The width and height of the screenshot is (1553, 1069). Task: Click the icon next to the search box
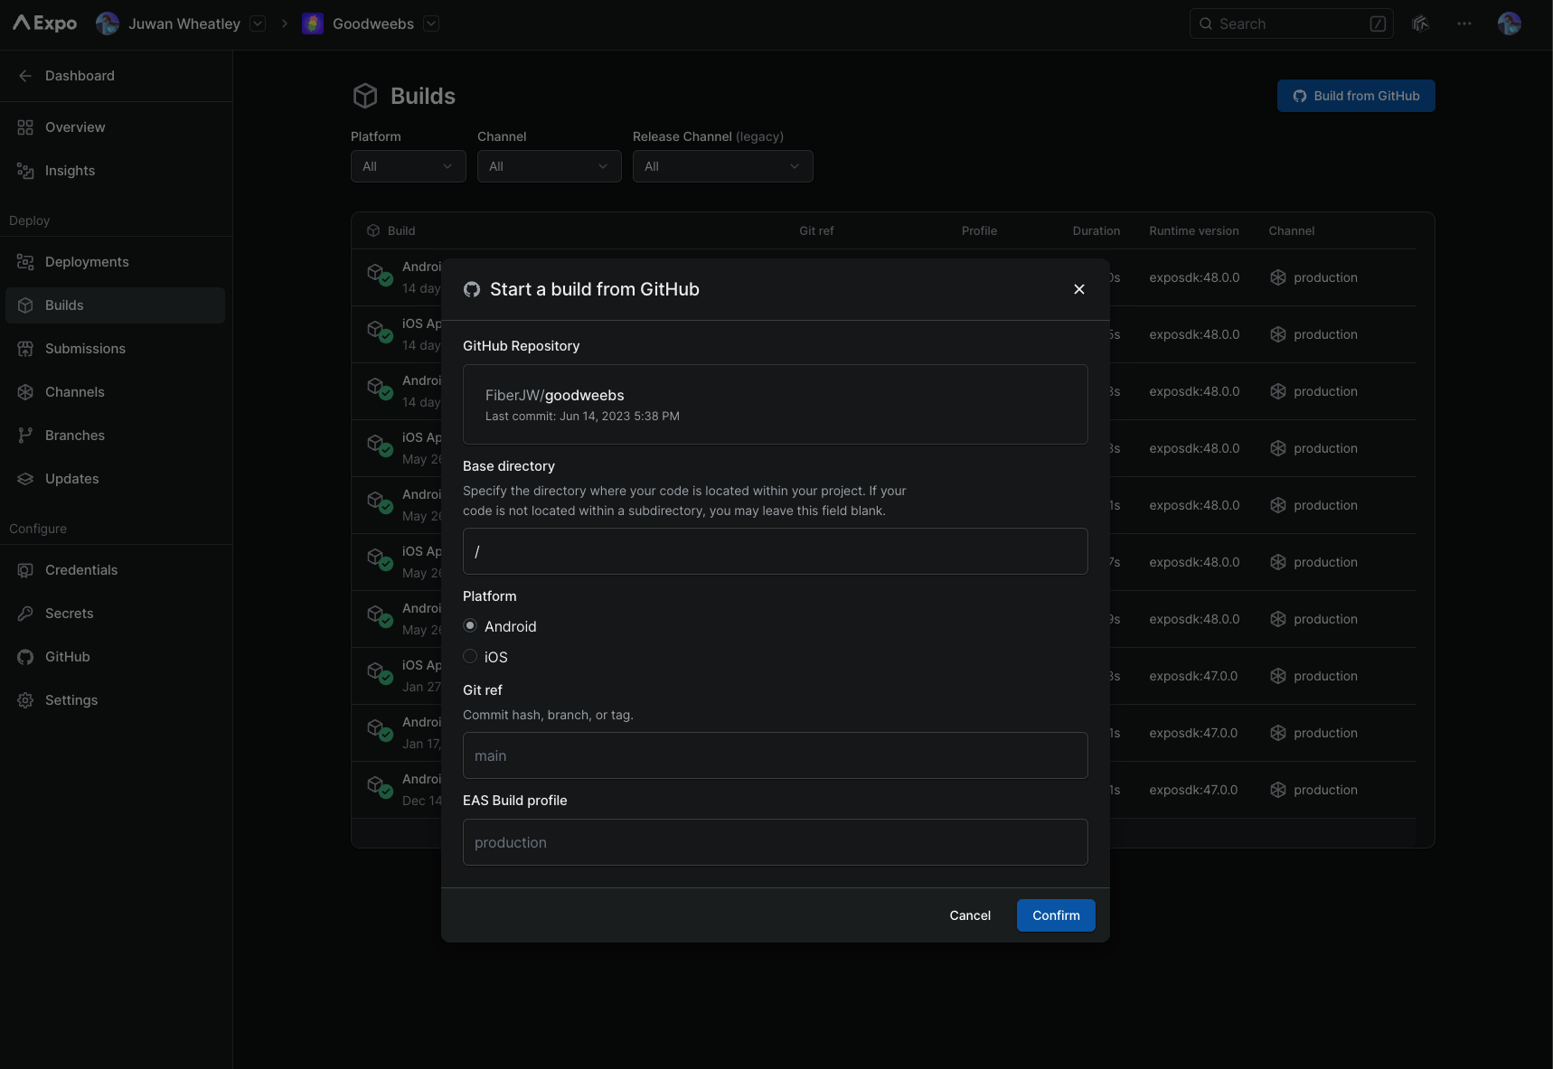pyautogui.click(x=1420, y=23)
